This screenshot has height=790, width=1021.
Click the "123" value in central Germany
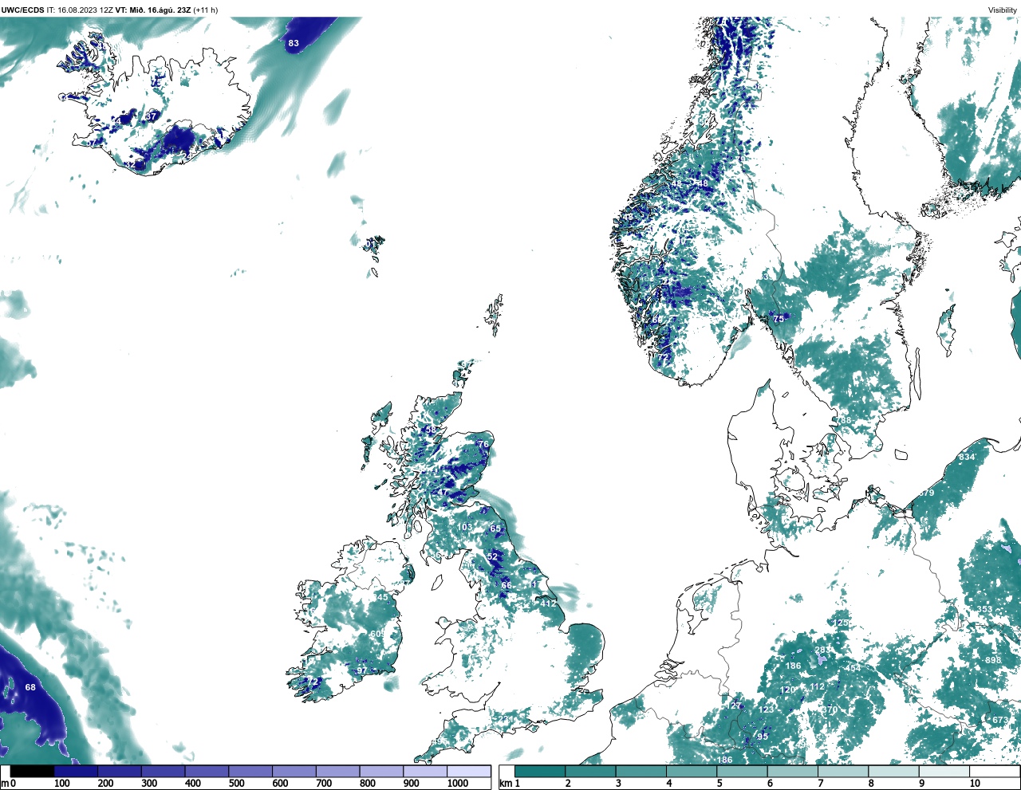pyautogui.click(x=767, y=709)
